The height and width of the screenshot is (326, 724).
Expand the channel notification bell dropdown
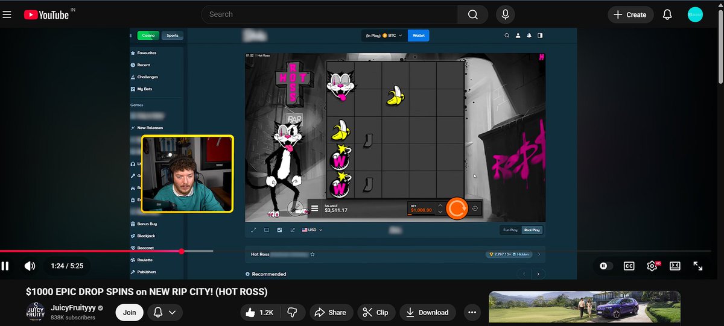click(165, 312)
